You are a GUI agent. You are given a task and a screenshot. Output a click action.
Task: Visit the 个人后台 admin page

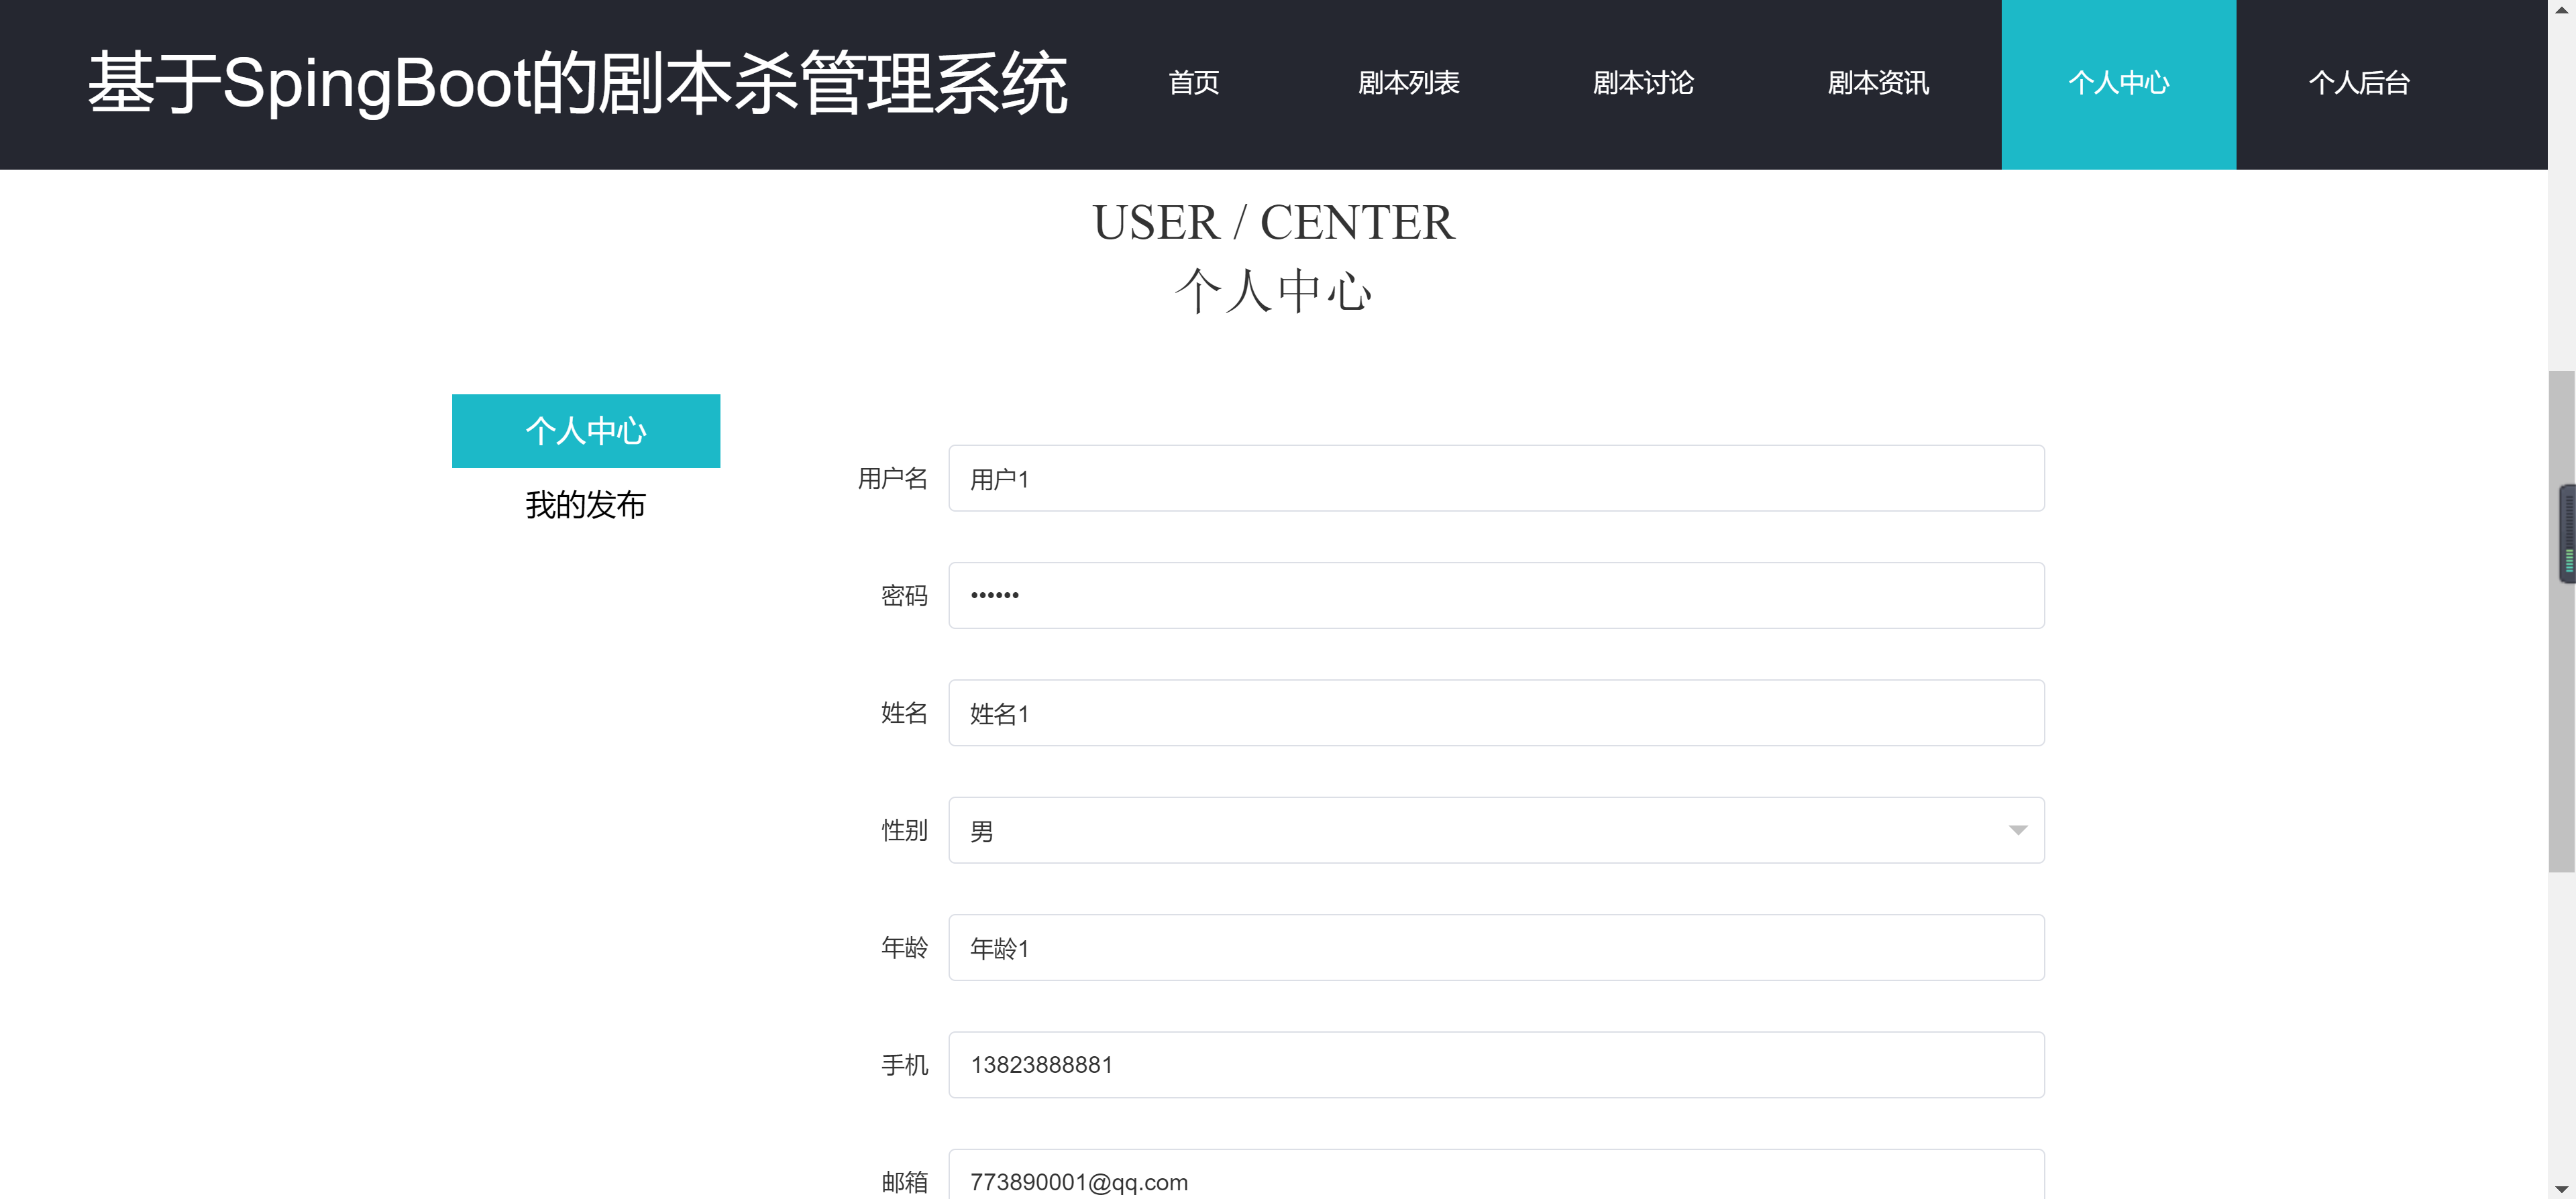tap(2359, 83)
